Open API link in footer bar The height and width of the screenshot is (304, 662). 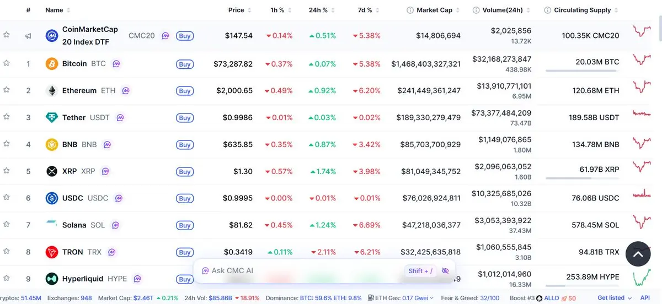[x=645, y=298]
